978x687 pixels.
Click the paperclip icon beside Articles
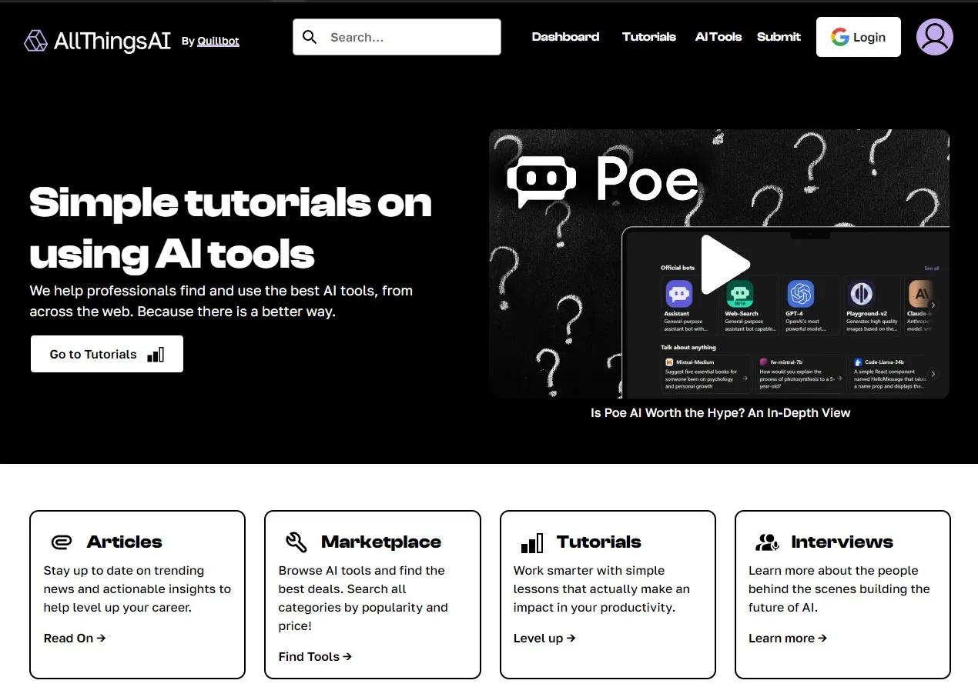(61, 542)
